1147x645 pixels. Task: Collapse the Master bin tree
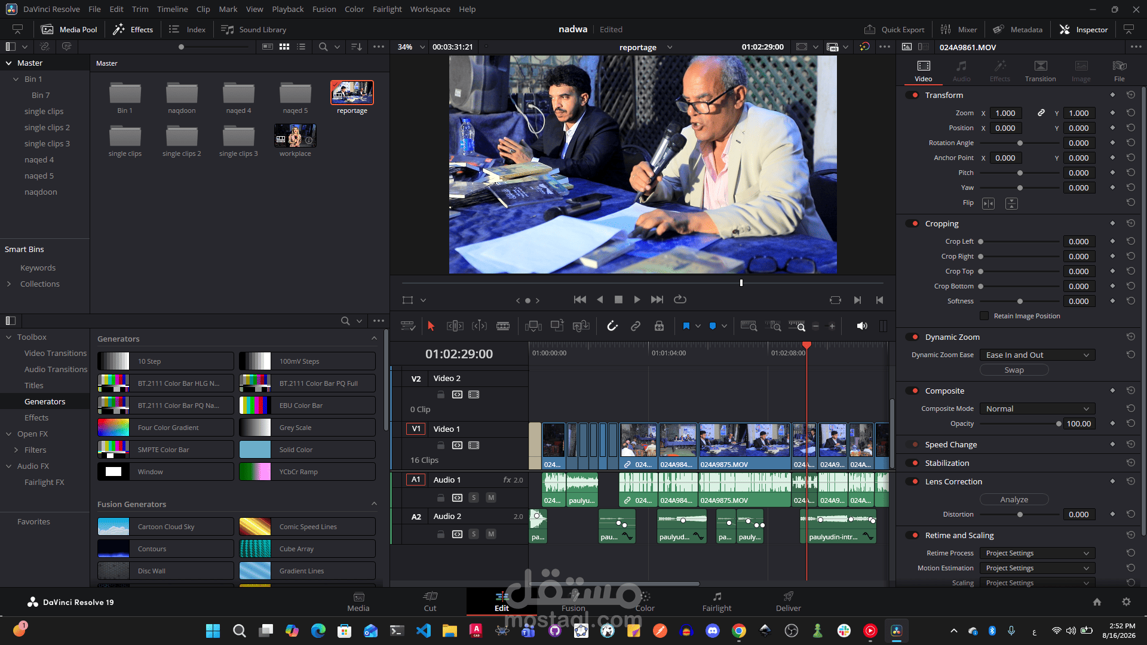[9, 63]
